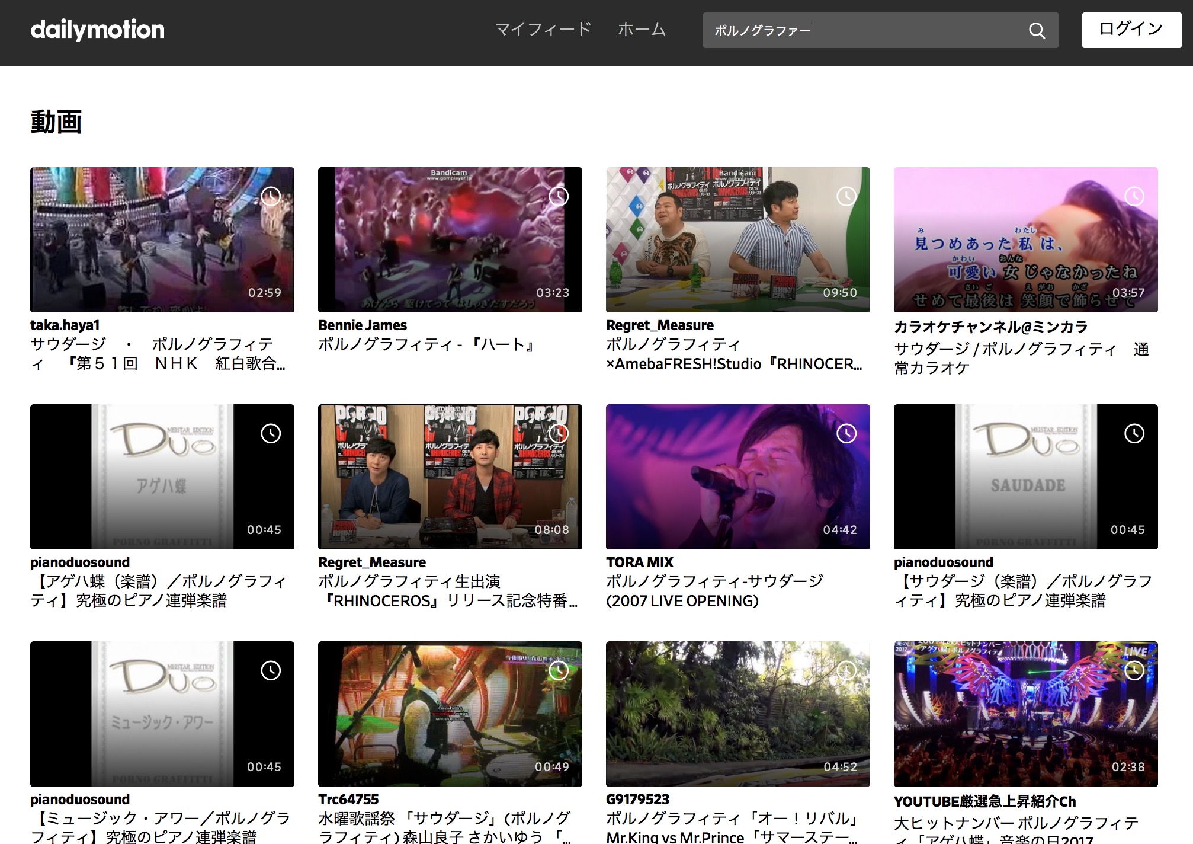The width and height of the screenshot is (1193, 844).
Task: Visit Regret_Measure channel above AmebaFRESH title
Action: (x=660, y=325)
